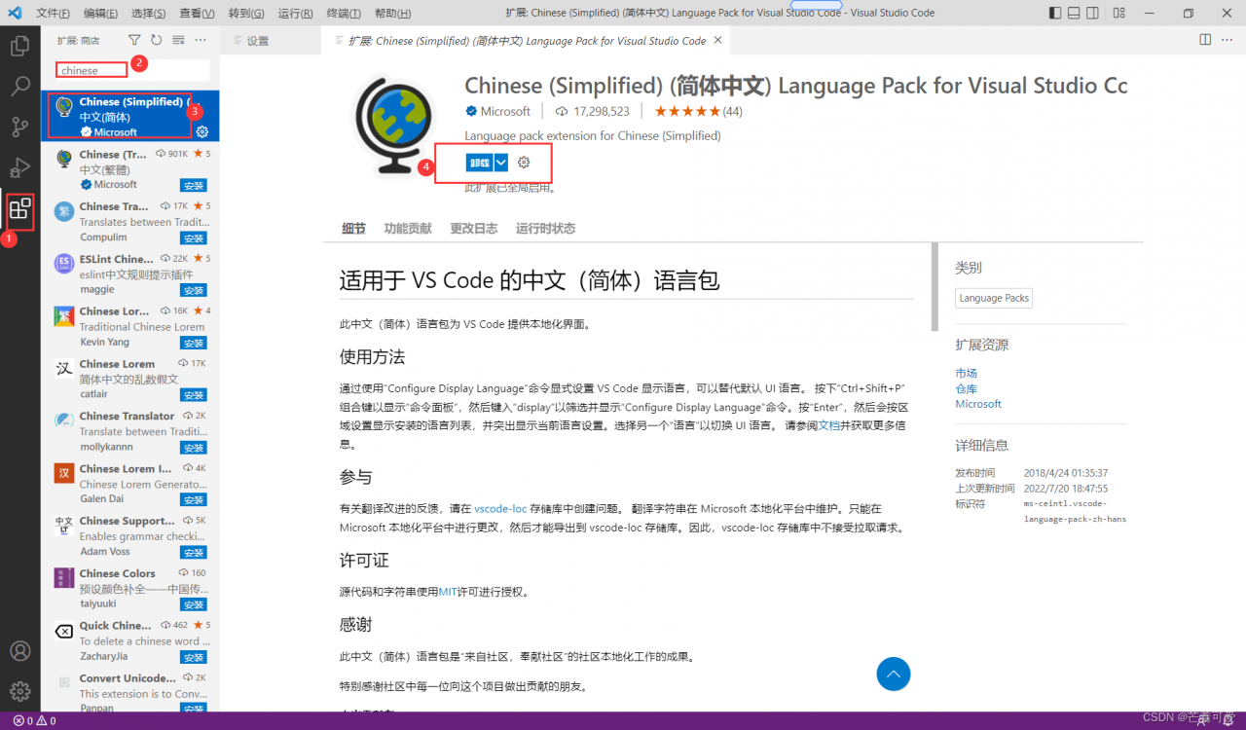
Task: Open the 帮助(H) menu
Action: click(392, 14)
